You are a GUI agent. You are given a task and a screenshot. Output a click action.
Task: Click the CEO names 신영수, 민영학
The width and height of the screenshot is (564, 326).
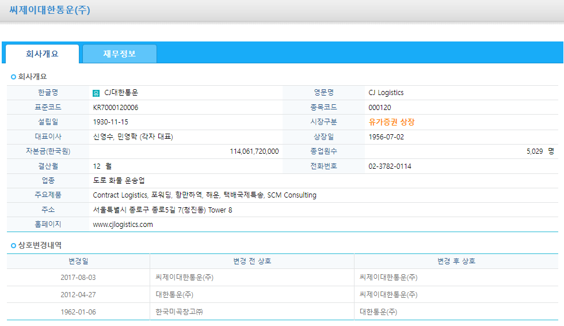[115, 137]
